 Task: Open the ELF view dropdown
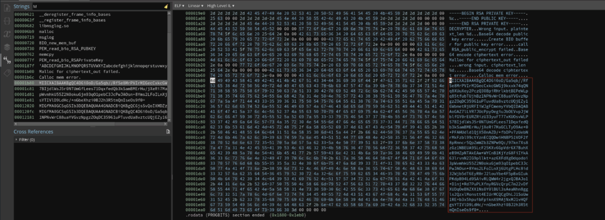point(179,6)
